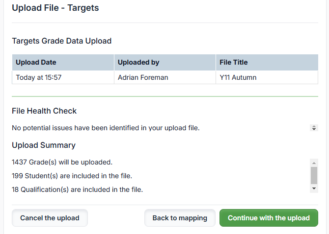Viewport: 329px width, 234px height.
Task: Click Upload Summary scrollbar down arrow
Action: tap(314, 188)
